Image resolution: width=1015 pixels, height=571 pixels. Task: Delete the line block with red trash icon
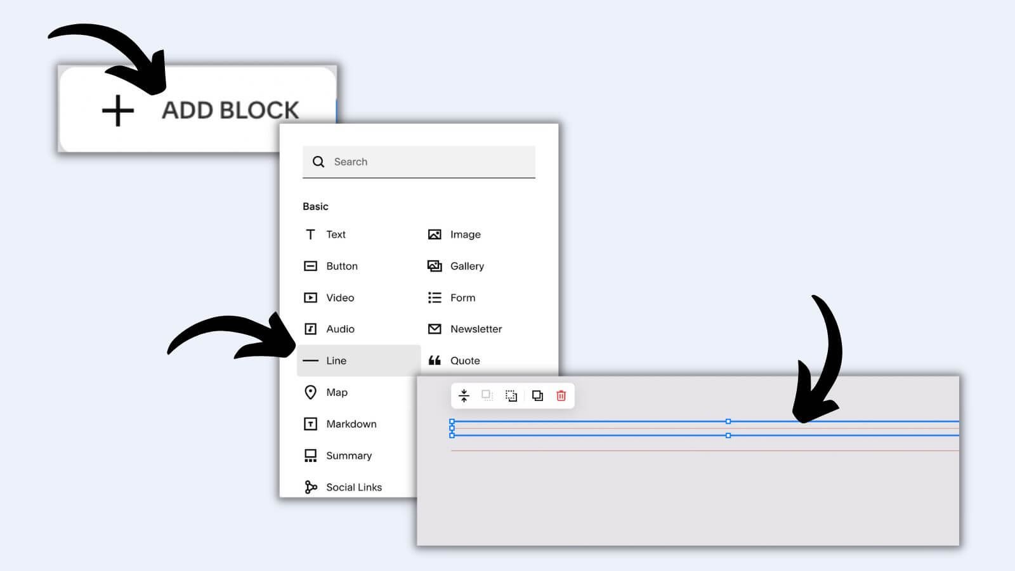(x=561, y=396)
